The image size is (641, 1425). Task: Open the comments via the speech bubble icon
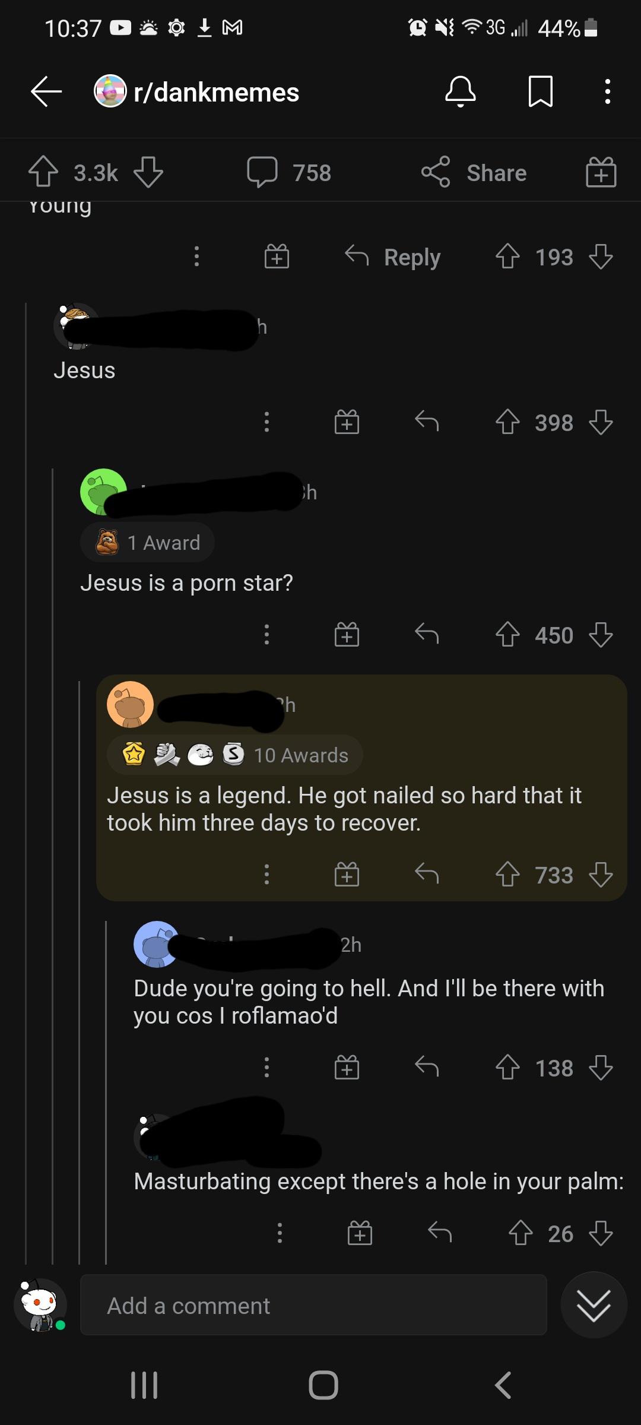[x=263, y=172]
